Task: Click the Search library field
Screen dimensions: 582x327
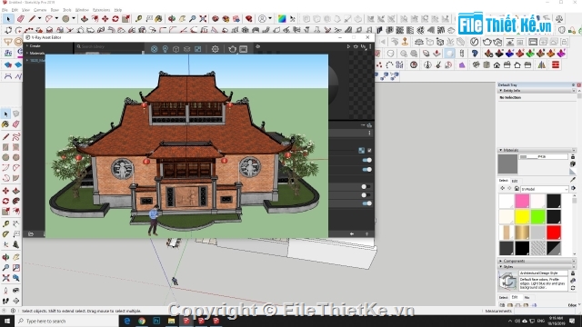Action: pyautogui.click(x=109, y=46)
